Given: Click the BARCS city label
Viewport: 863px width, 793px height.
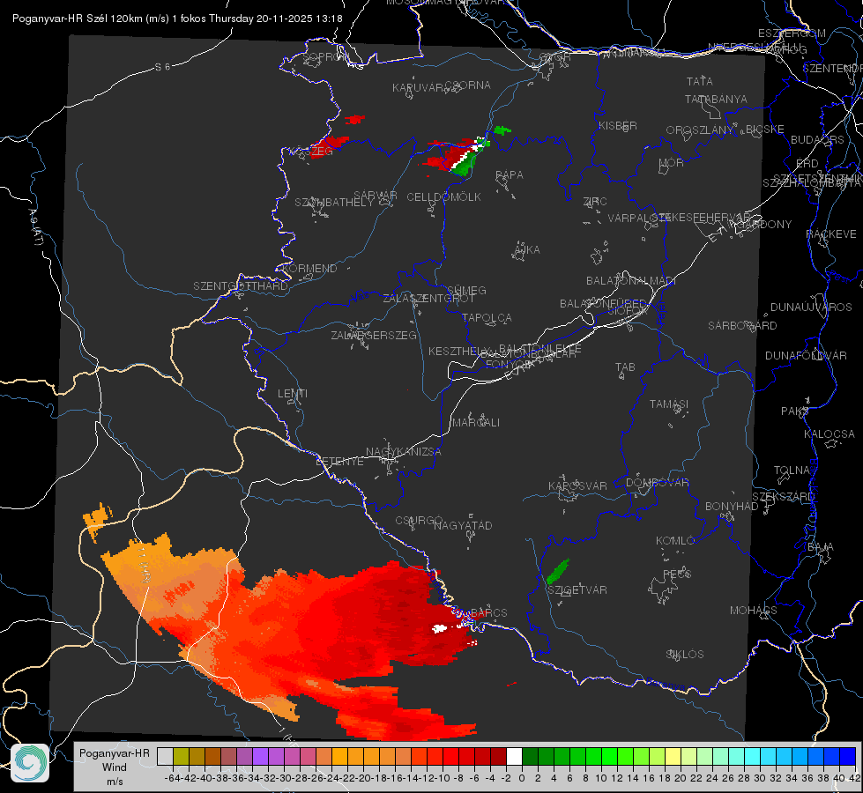Looking at the screenshot, I should [x=488, y=612].
